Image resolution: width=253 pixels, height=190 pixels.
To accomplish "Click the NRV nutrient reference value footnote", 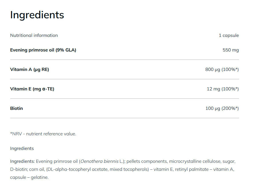I will coord(43,134).
